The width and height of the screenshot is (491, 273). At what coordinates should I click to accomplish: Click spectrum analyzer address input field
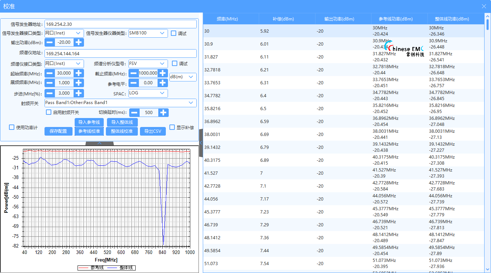121,53
